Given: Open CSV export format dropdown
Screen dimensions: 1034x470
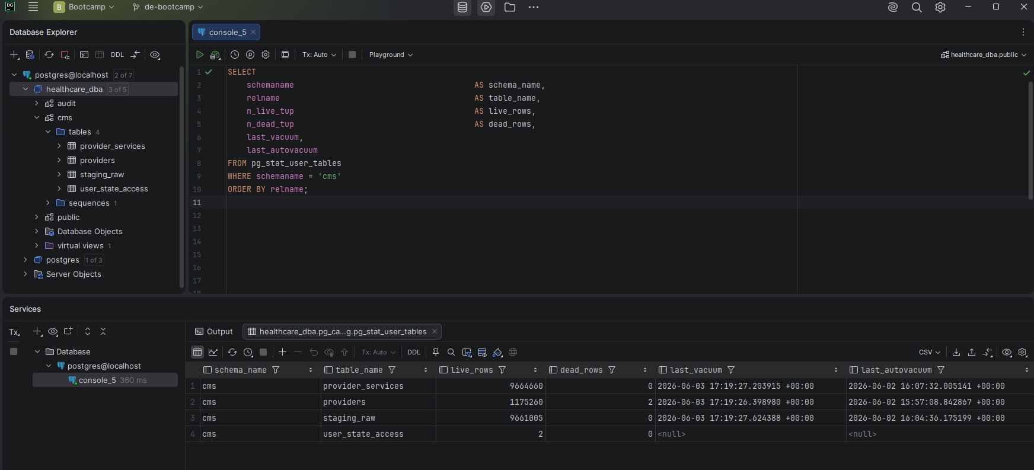Looking at the screenshot, I should click(930, 352).
